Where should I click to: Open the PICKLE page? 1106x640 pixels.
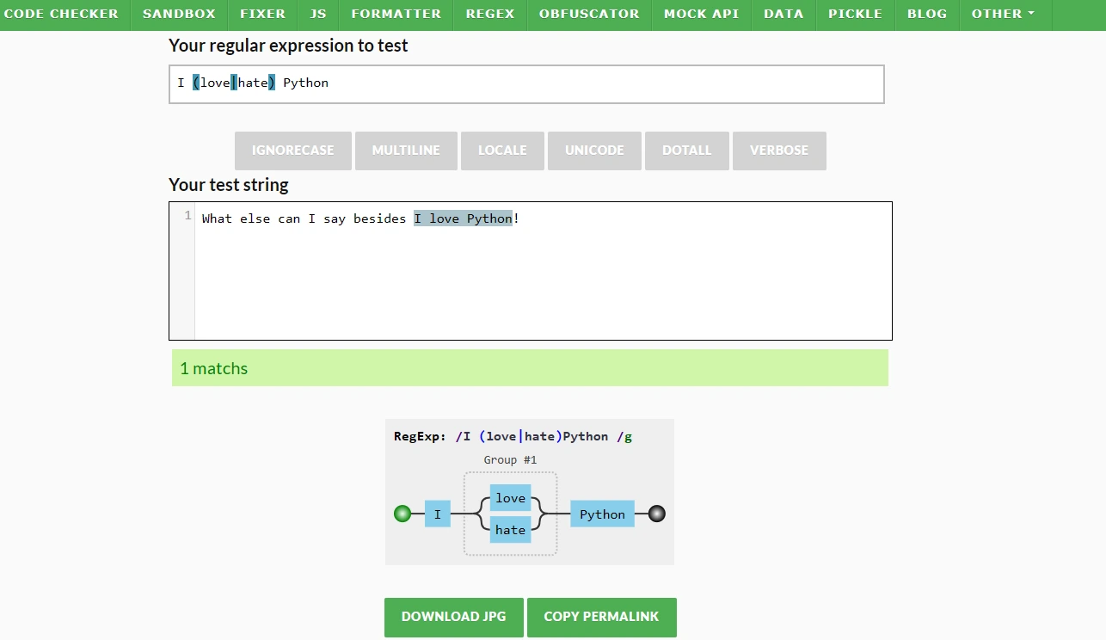(854, 14)
